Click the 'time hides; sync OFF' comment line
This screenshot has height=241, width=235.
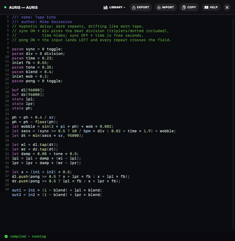pos(78,36)
